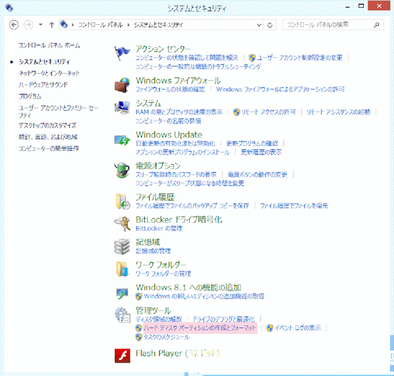Open 時計、言語、および地域 category
This screenshot has height=376, width=394.
click(48, 137)
